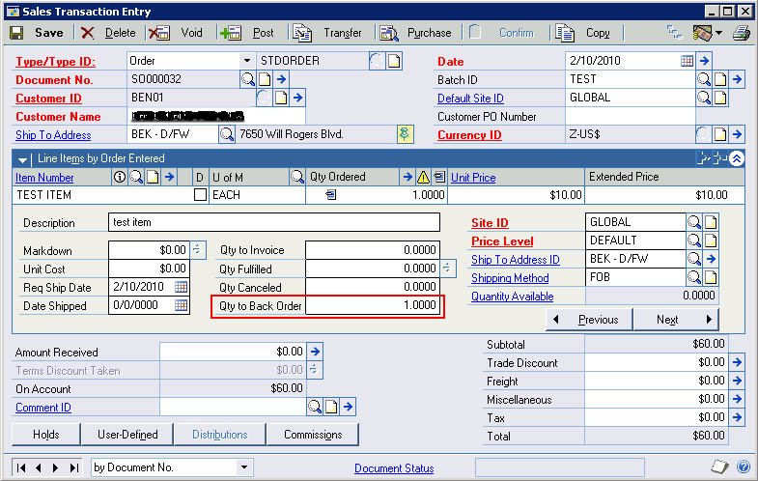
Task: Click the Qty to Back Order field
Action: (x=373, y=305)
